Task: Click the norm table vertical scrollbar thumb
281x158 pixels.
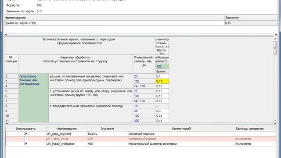Action: 275,48
